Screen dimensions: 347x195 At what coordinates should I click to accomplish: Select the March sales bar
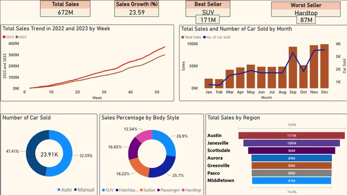coord(230,79)
